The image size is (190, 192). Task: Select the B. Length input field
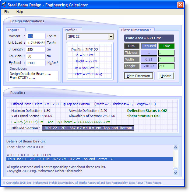36,50
